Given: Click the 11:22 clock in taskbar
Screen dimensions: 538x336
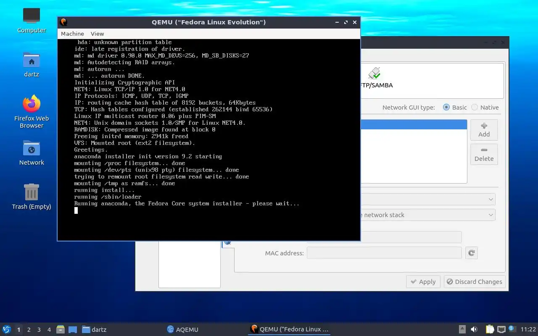Looking at the screenshot, I should [x=528, y=330].
